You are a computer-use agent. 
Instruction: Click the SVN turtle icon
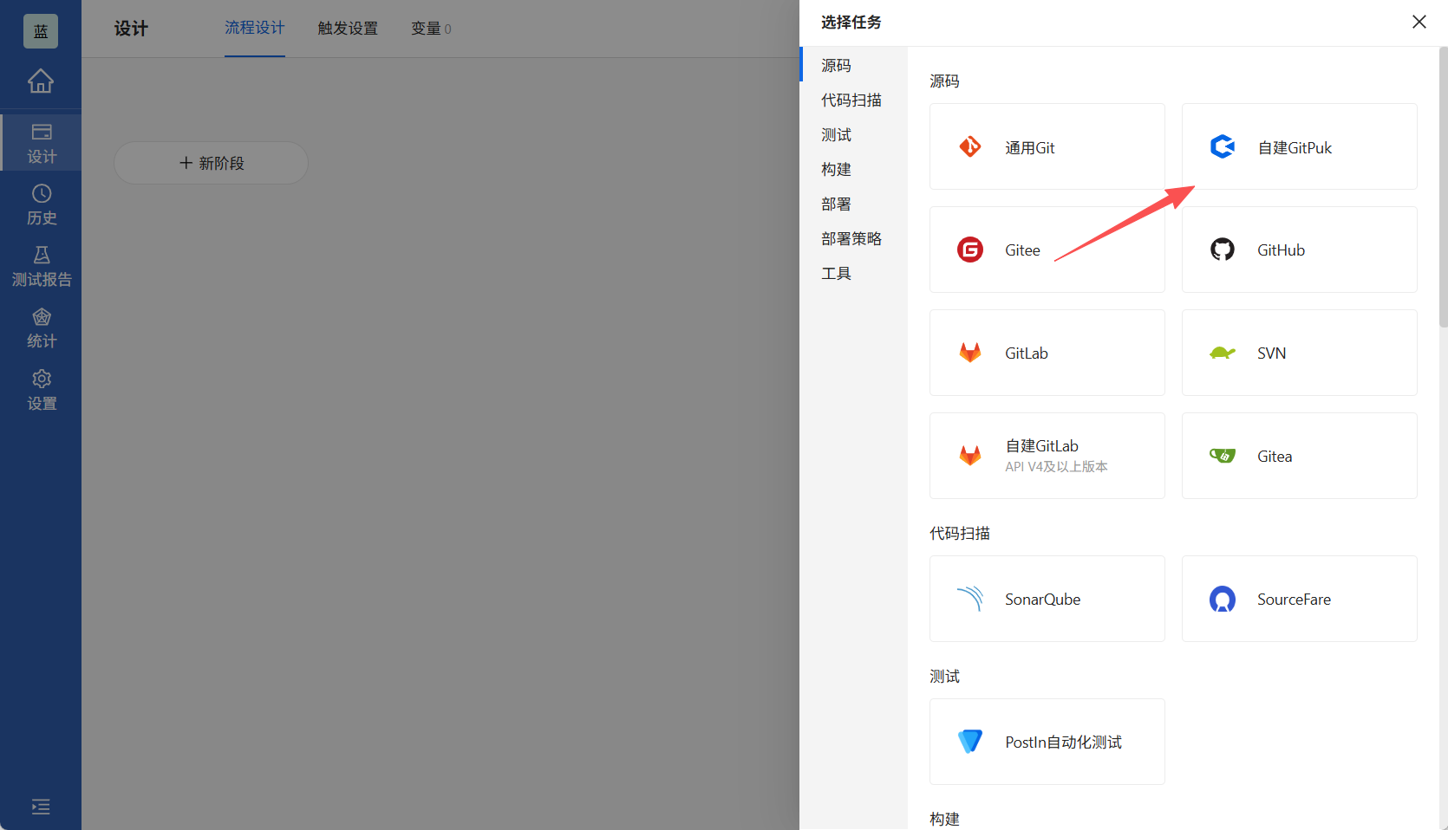[1223, 353]
